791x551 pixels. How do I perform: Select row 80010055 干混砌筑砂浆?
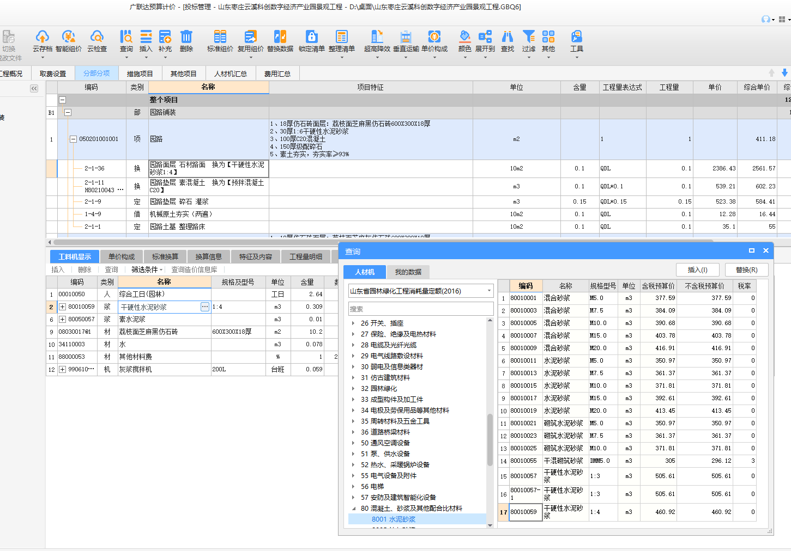tap(627, 461)
